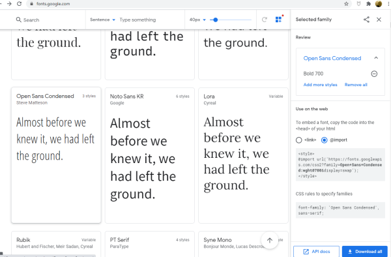391x257 pixels.
Task: Select the @import embed option
Action: [x=324, y=140]
